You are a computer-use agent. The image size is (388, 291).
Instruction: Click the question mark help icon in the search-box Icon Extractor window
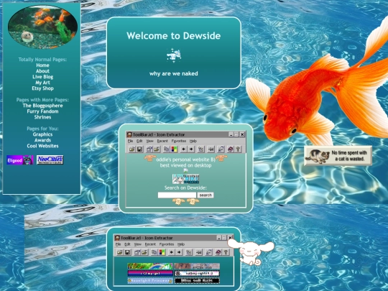pyautogui.click(x=238, y=149)
